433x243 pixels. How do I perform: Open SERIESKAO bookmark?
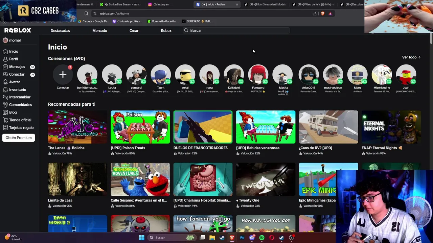pos(198,21)
